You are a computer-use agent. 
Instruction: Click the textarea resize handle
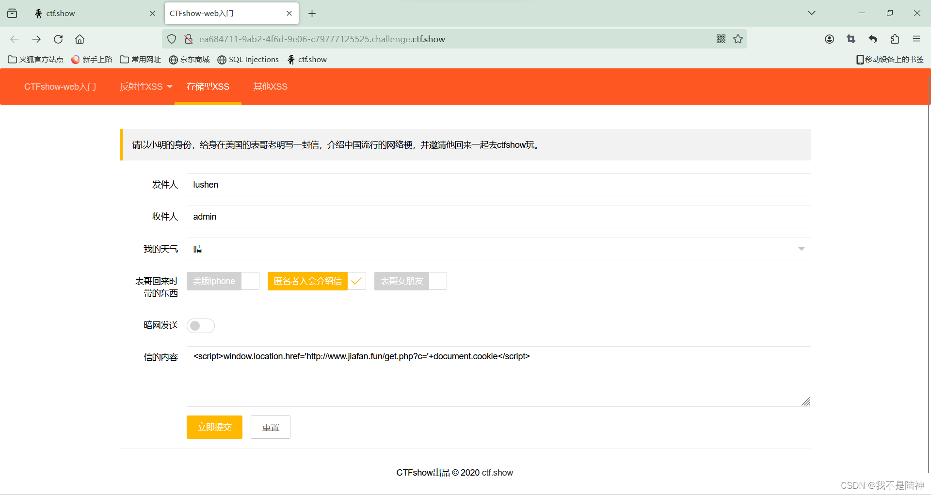click(806, 401)
